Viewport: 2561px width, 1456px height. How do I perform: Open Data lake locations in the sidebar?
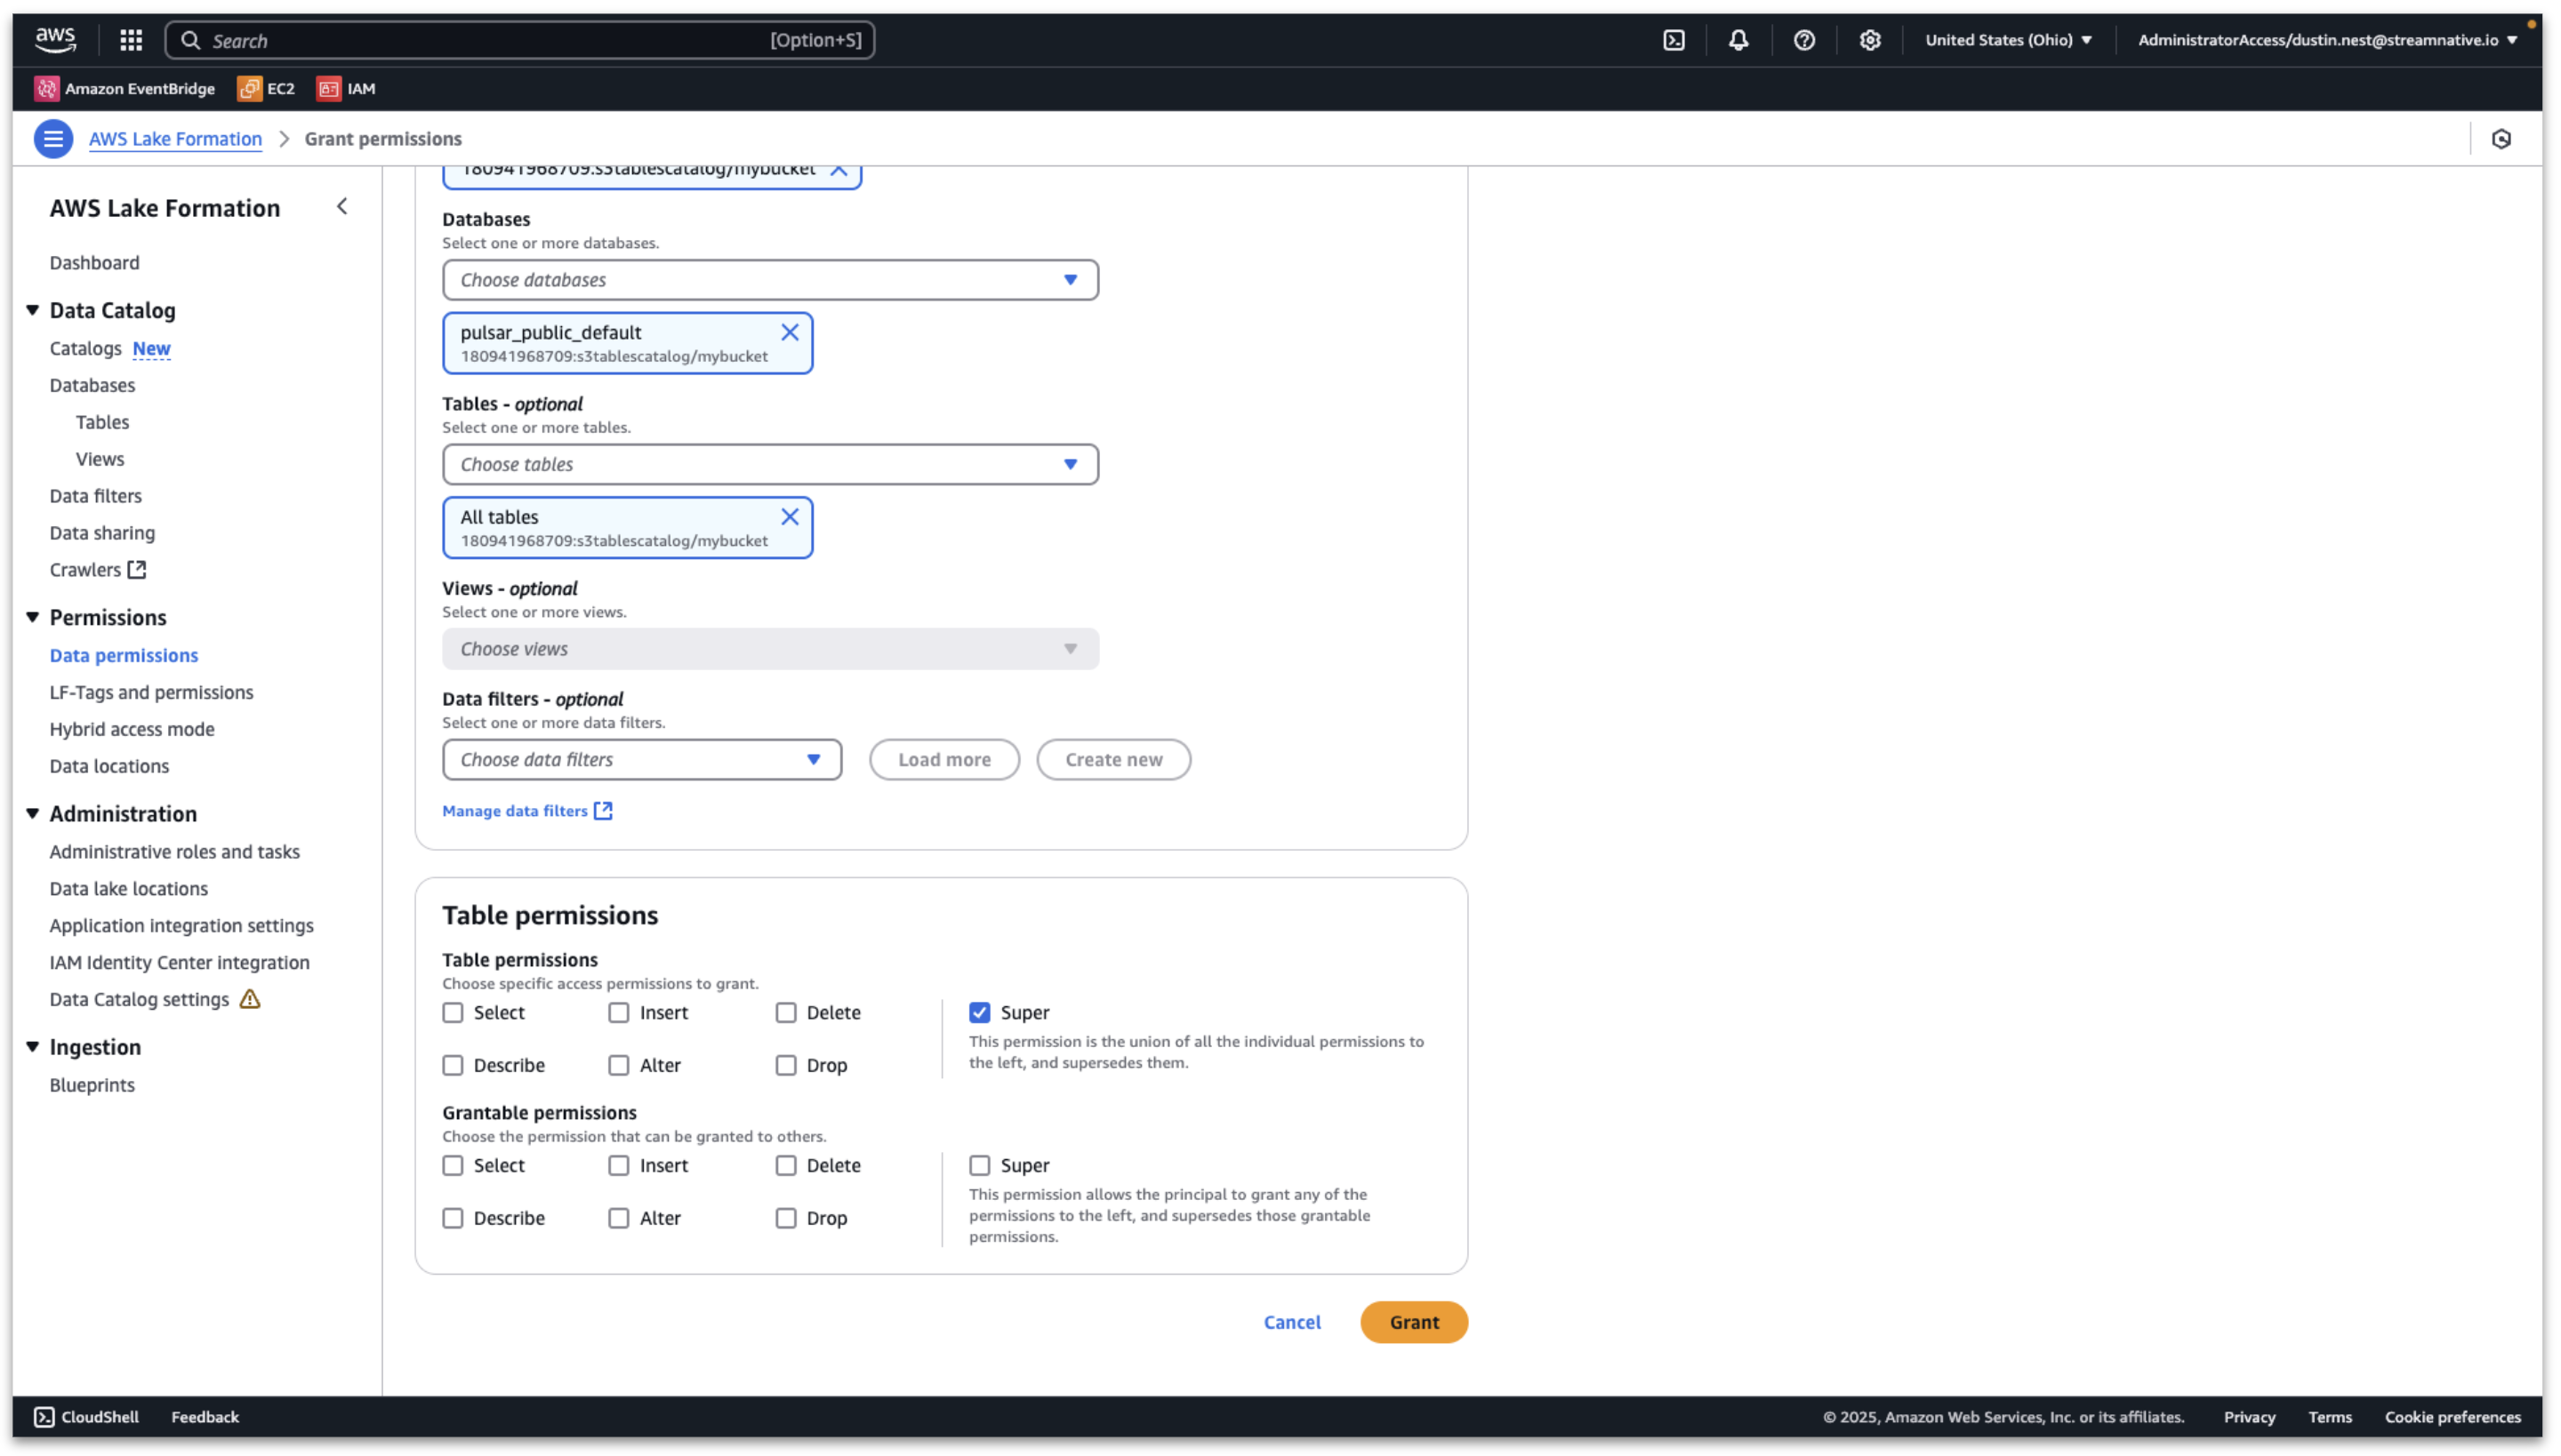(x=129, y=889)
